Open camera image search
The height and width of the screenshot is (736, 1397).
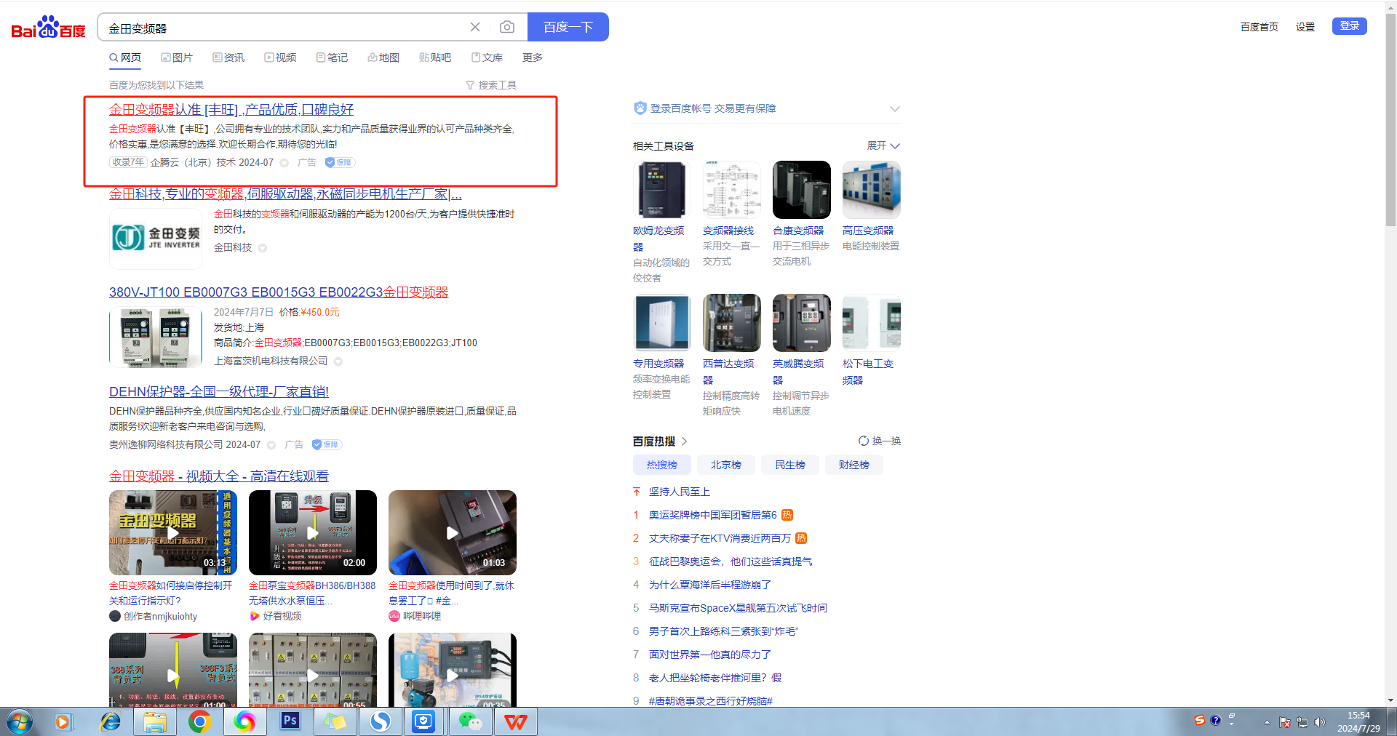tap(507, 27)
